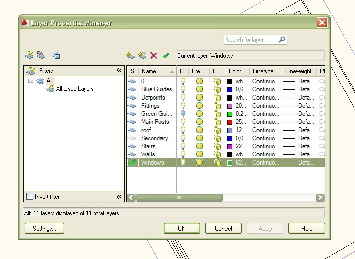Click the Set Current green checkmark icon

(x=166, y=55)
